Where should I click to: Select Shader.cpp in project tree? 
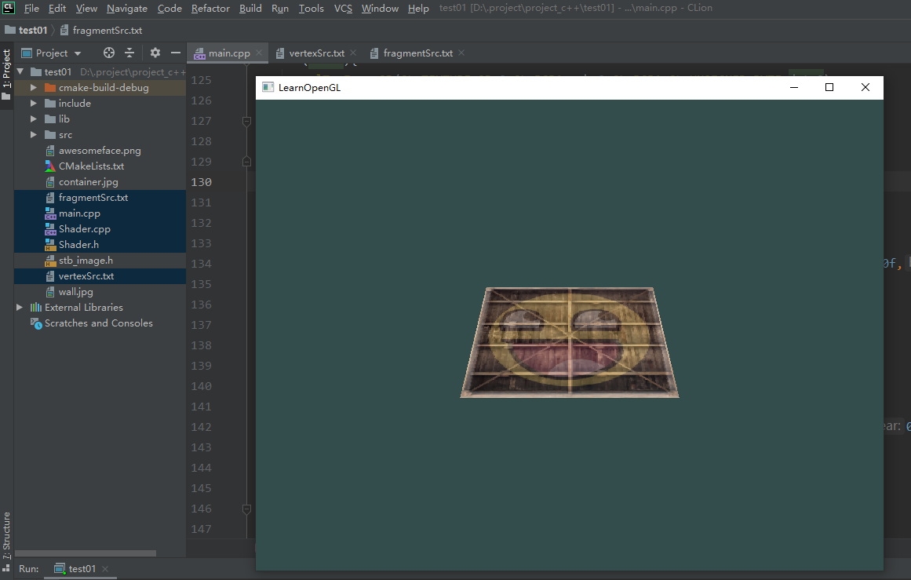[x=84, y=229]
